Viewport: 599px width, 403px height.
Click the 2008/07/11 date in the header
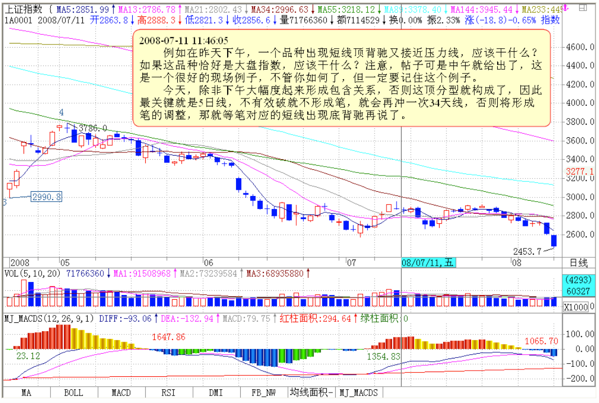61,20
